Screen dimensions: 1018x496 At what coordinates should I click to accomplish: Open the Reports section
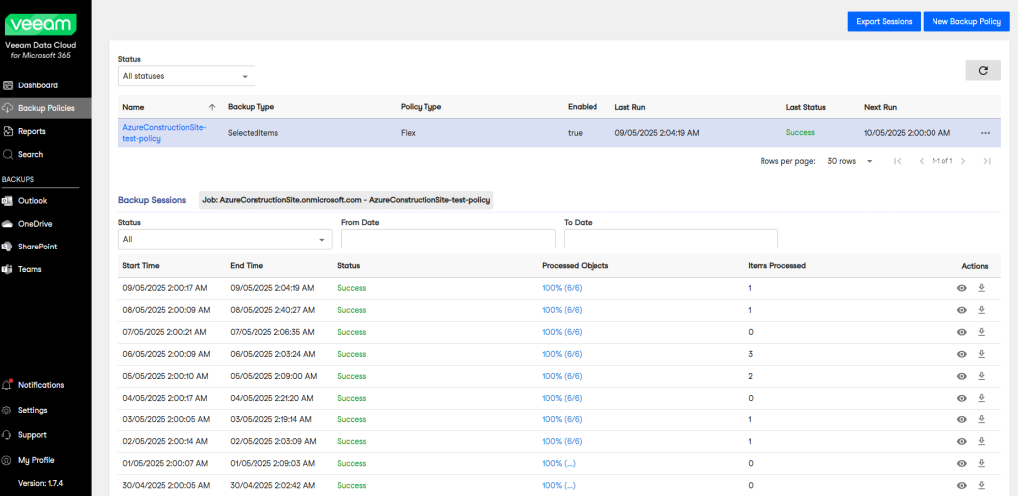click(31, 131)
